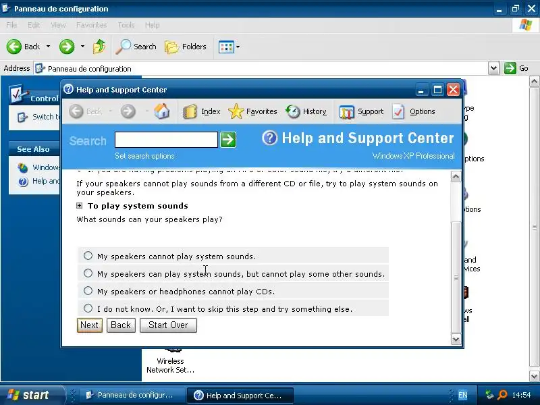
Task: Click the network icon in system tray
Action: click(x=489, y=395)
